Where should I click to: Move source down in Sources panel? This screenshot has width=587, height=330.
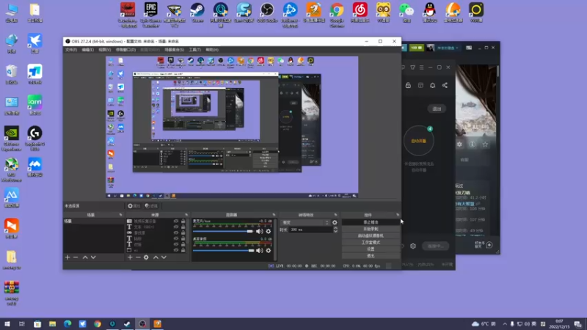click(164, 257)
